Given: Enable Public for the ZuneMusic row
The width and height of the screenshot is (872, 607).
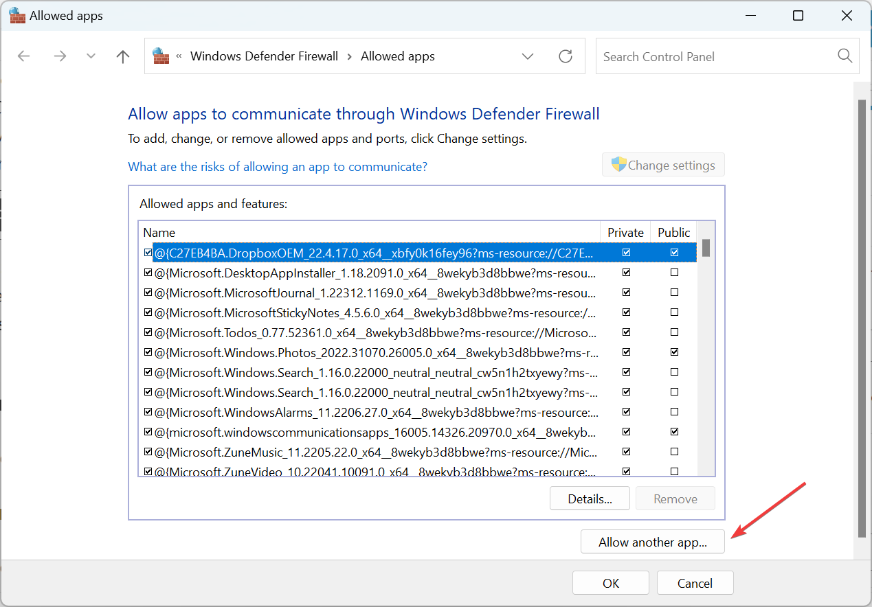Looking at the screenshot, I should coord(674,452).
